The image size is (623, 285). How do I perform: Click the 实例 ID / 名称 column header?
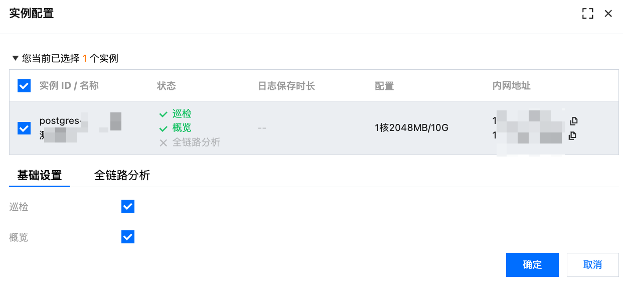pos(69,86)
